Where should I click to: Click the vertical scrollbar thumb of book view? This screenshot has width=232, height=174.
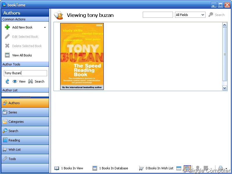[x=225, y=54]
